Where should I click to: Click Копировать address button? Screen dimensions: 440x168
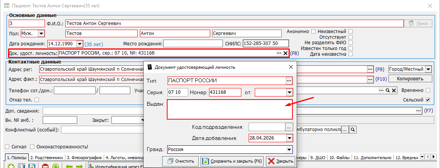point(410,79)
